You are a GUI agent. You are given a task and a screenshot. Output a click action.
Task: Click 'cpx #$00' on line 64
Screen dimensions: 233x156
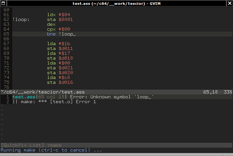point(59,29)
